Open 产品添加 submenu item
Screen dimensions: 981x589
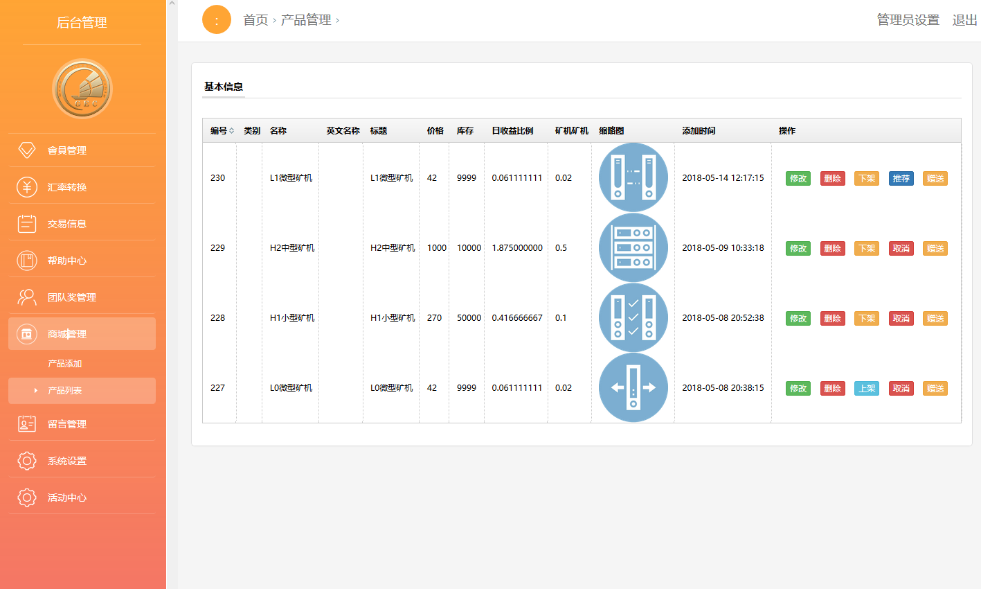[64, 364]
